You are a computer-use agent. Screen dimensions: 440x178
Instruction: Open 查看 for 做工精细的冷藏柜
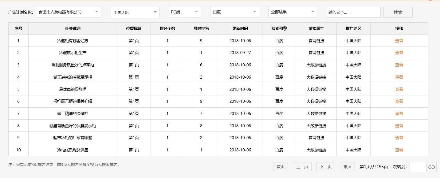pyautogui.click(x=399, y=113)
